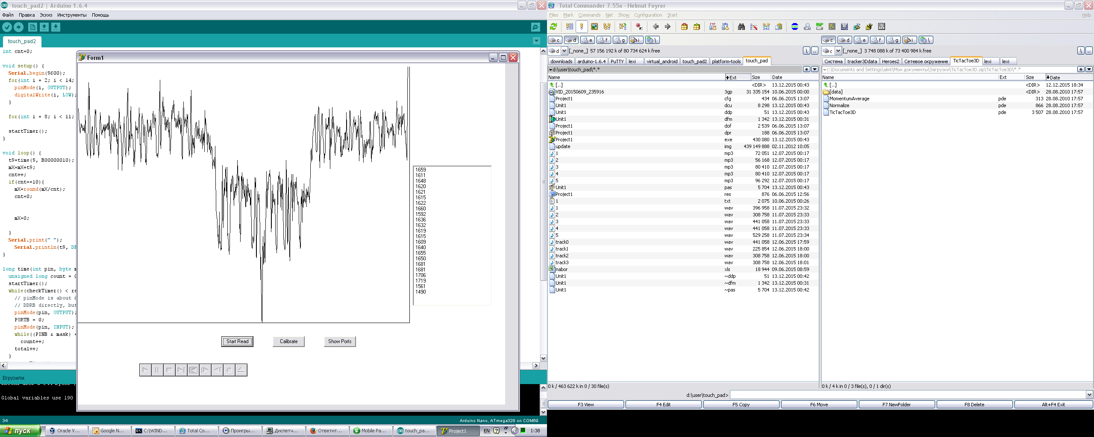The image size is (1094, 437).
Task: Click the thumbnail picture view icon
Action: pyautogui.click(x=594, y=27)
